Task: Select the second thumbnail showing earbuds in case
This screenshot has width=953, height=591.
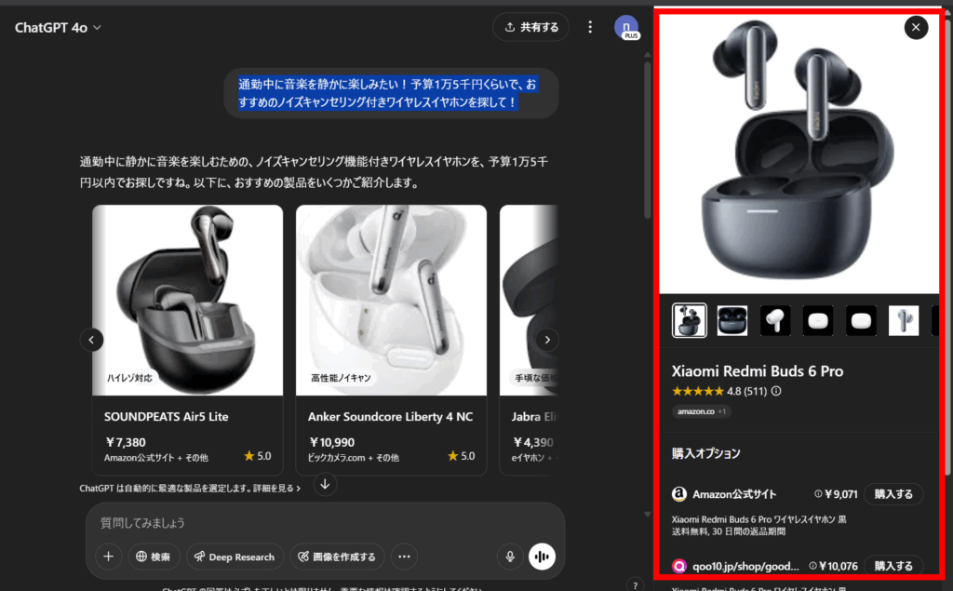Action: point(732,320)
